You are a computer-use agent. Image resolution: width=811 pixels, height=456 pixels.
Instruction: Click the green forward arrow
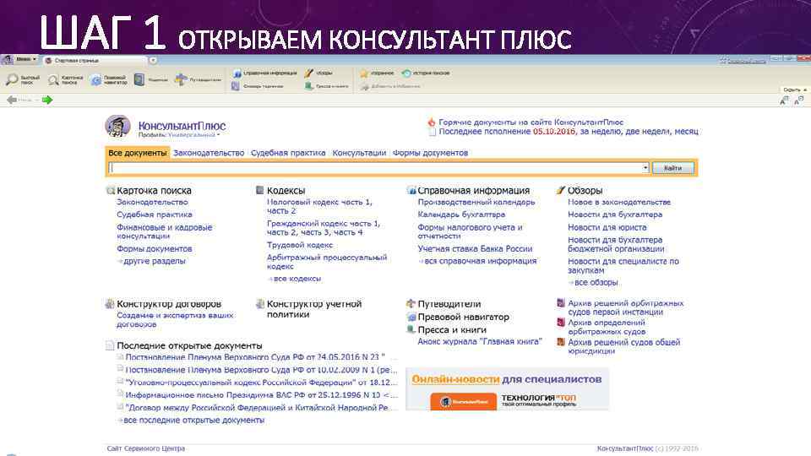click(47, 100)
